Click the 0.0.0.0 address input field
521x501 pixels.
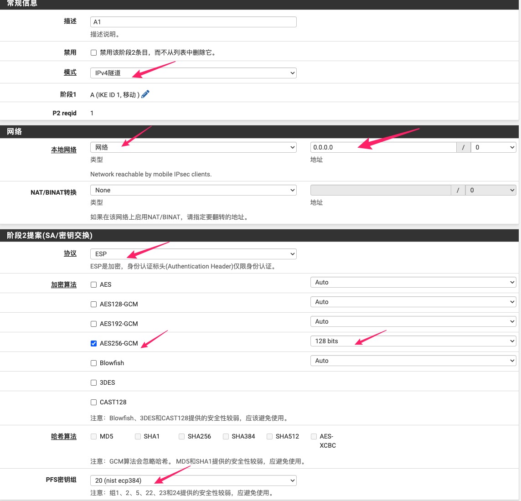[383, 147]
